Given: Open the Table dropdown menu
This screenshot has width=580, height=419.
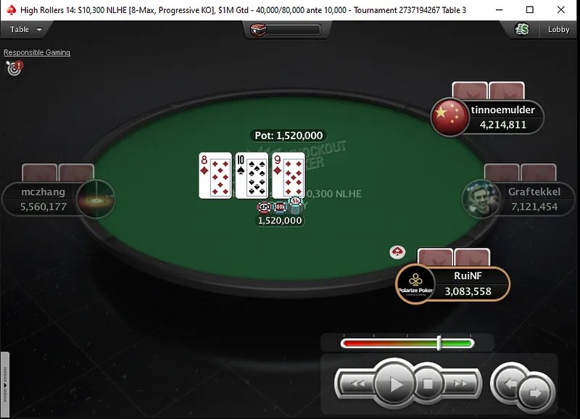Looking at the screenshot, I should click(x=25, y=30).
